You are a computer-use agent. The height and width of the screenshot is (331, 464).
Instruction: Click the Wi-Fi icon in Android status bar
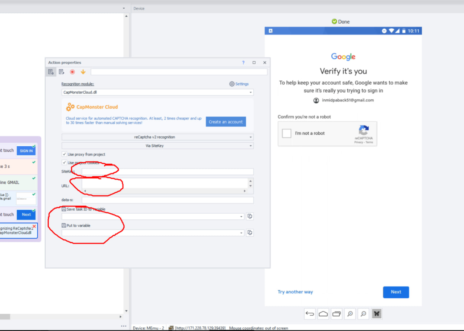391,31
